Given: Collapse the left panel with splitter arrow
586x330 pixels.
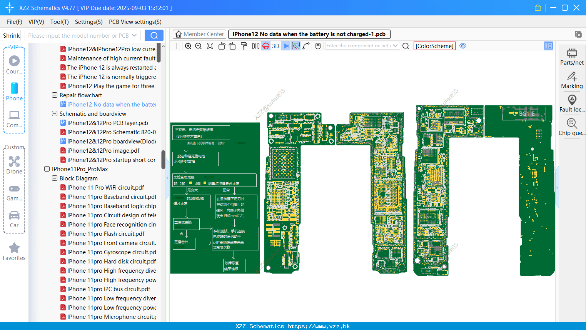Looking at the screenshot, I should click(x=167, y=178).
